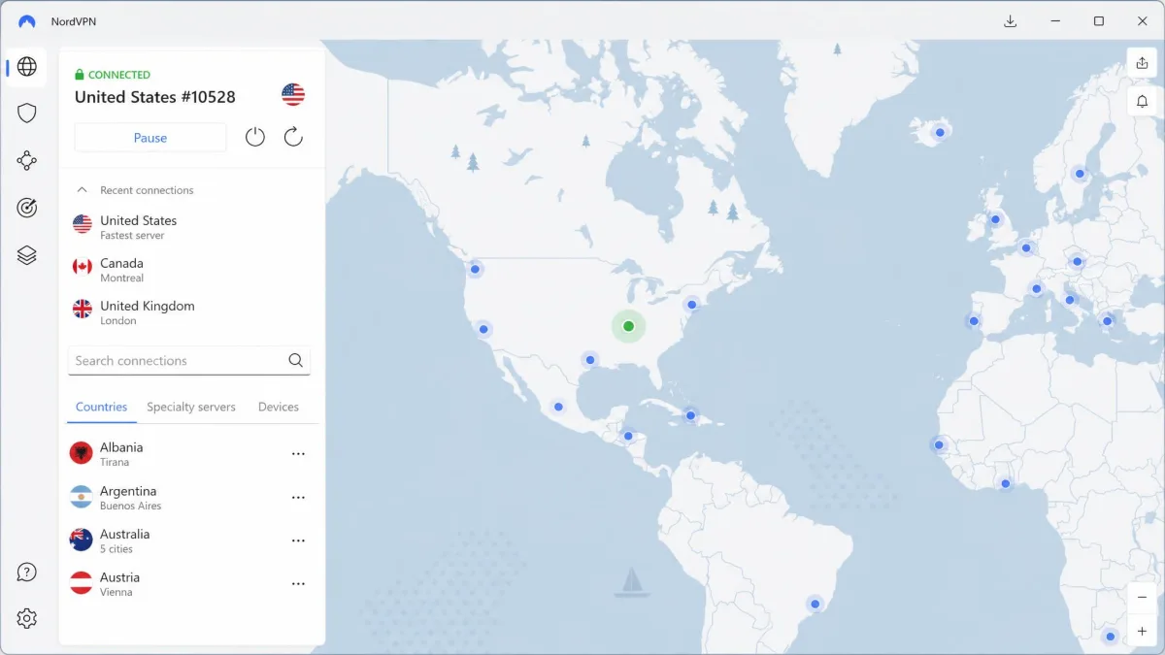Click the Brazil server dot on map
This screenshot has width=1165, height=655.
coord(815,604)
